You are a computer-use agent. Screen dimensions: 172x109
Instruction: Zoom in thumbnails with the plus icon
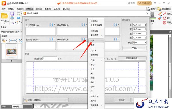pyautogui.click(x=11, y=41)
